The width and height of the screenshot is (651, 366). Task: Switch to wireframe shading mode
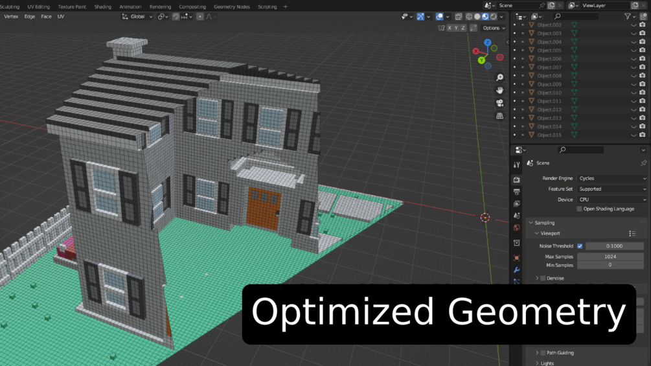(x=469, y=17)
